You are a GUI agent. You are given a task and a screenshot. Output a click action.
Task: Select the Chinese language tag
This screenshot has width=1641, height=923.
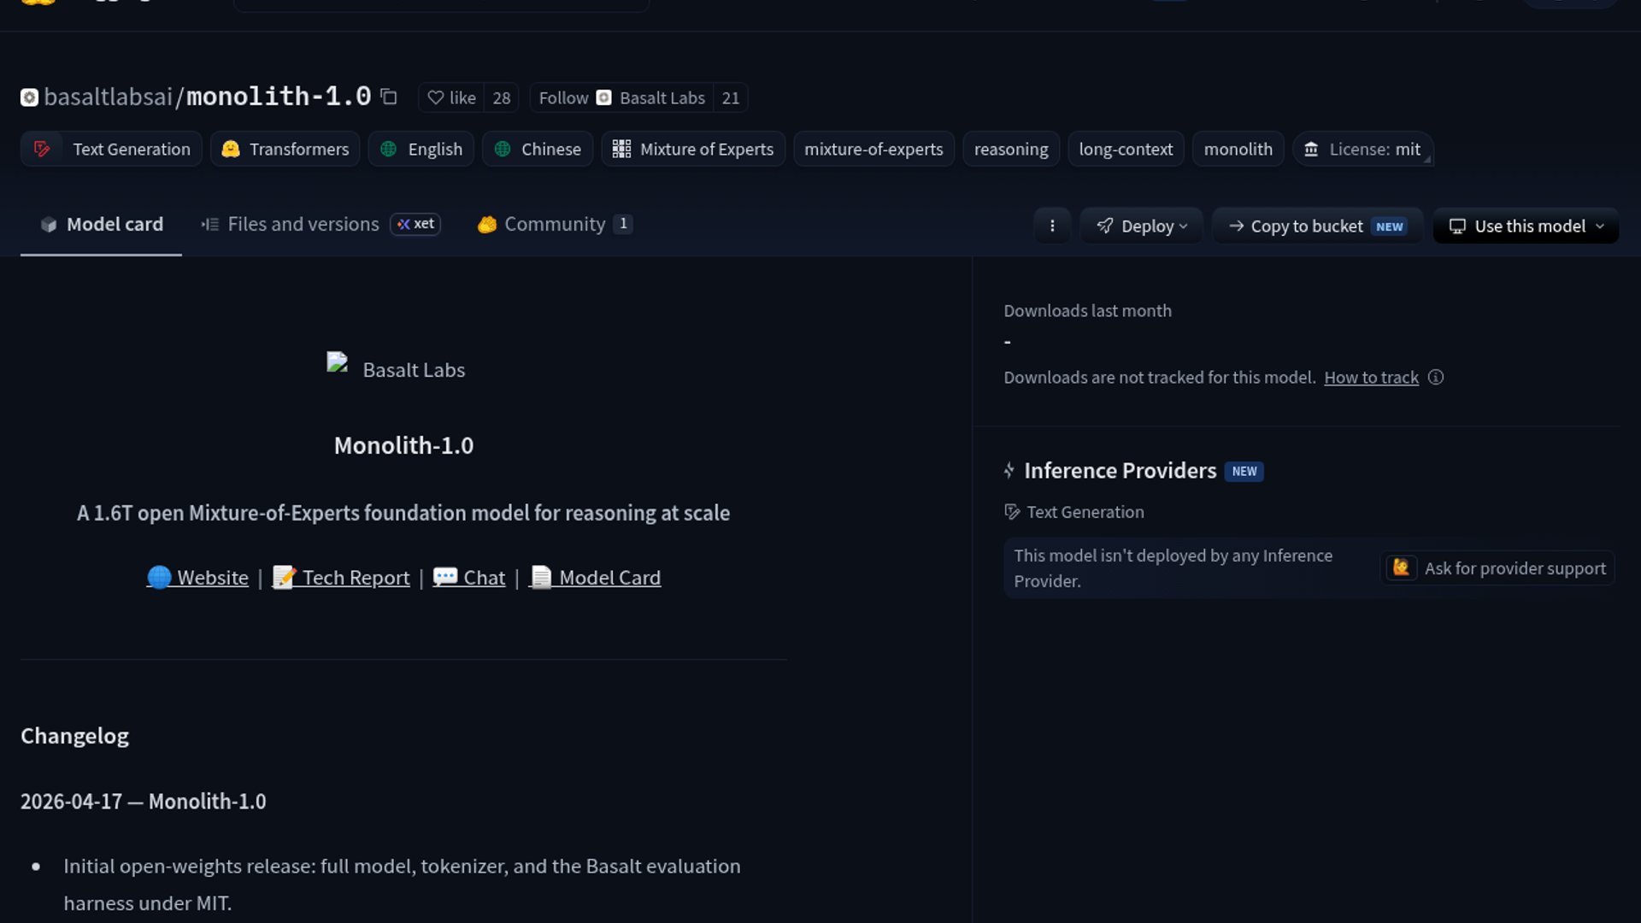[x=538, y=149]
